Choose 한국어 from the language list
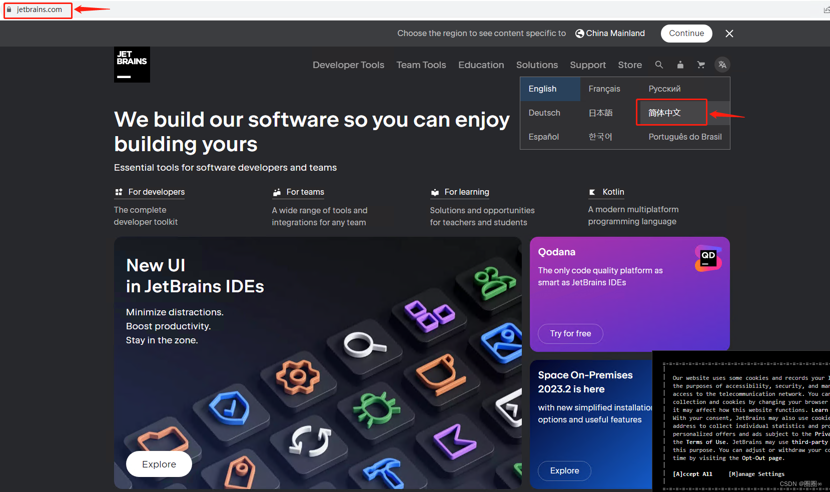The width and height of the screenshot is (830, 492). (x=600, y=136)
